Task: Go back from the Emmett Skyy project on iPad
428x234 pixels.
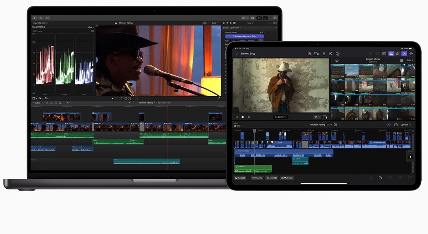Action: pyautogui.click(x=237, y=54)
